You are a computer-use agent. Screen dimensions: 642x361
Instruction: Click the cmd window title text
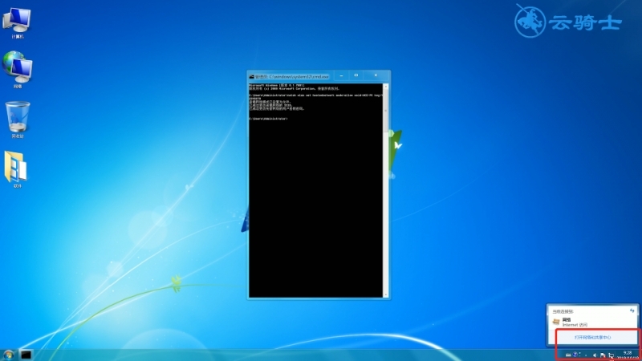point(292,76)
